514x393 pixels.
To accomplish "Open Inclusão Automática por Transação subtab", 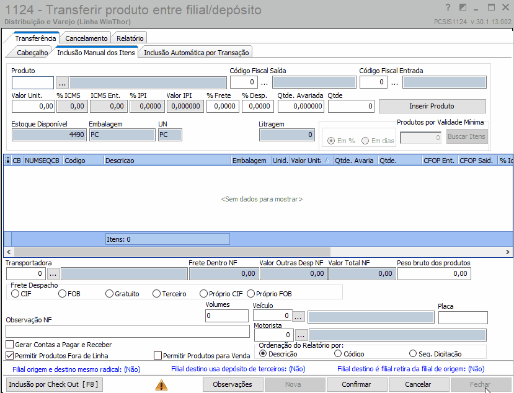I will coord(197,53).
